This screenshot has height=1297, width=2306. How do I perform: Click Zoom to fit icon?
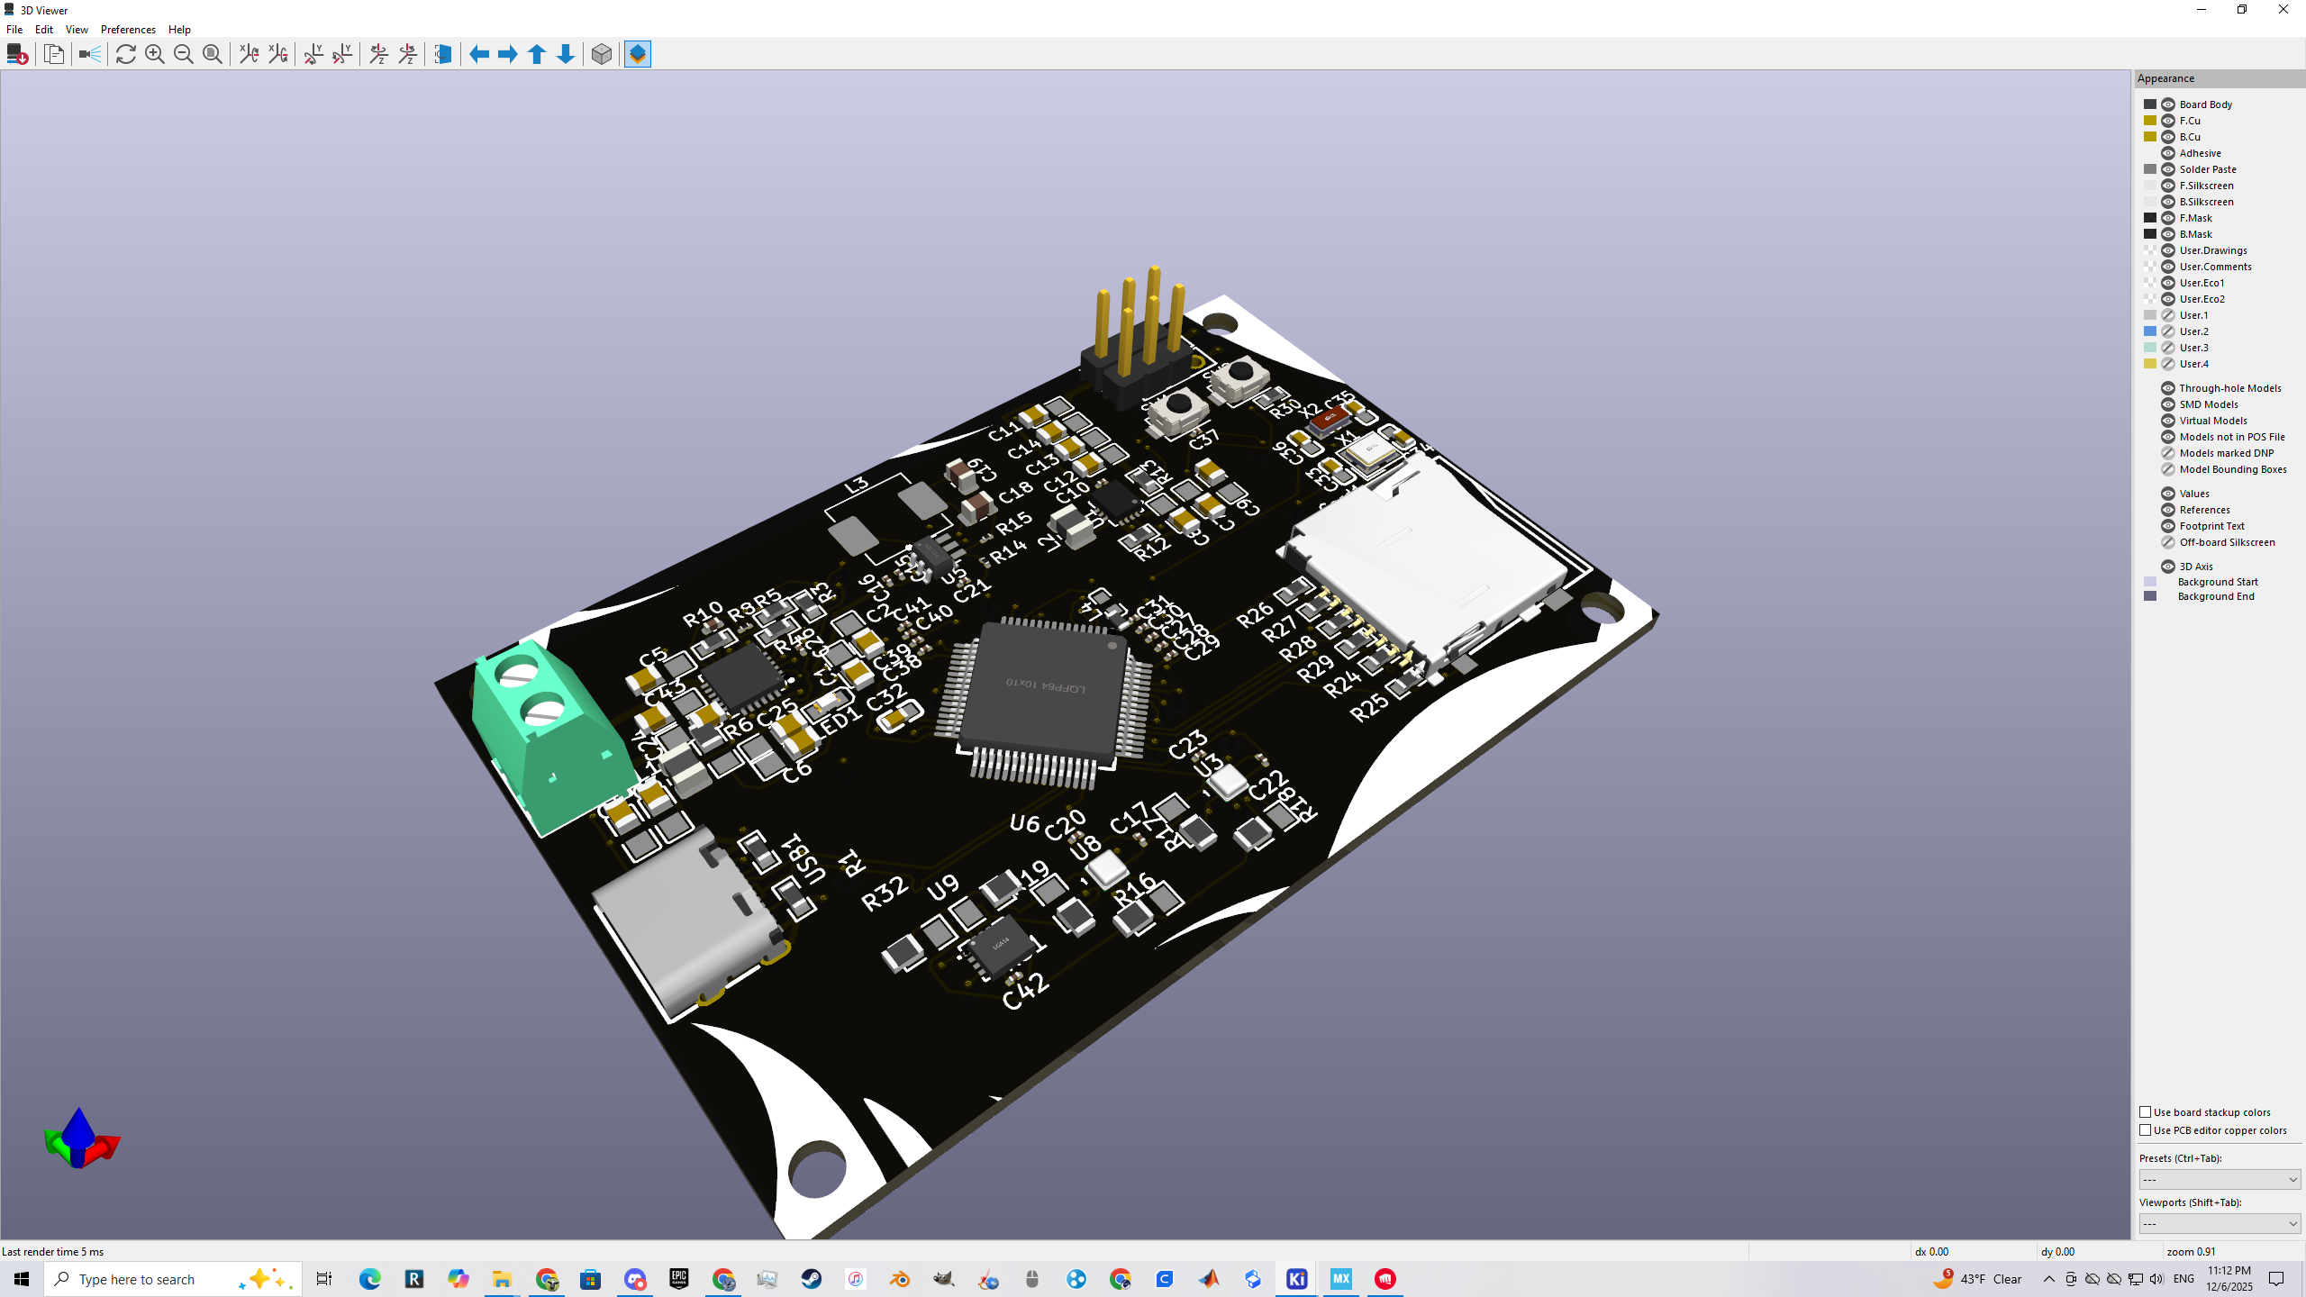pyautogui.click(x=213, y=54)
